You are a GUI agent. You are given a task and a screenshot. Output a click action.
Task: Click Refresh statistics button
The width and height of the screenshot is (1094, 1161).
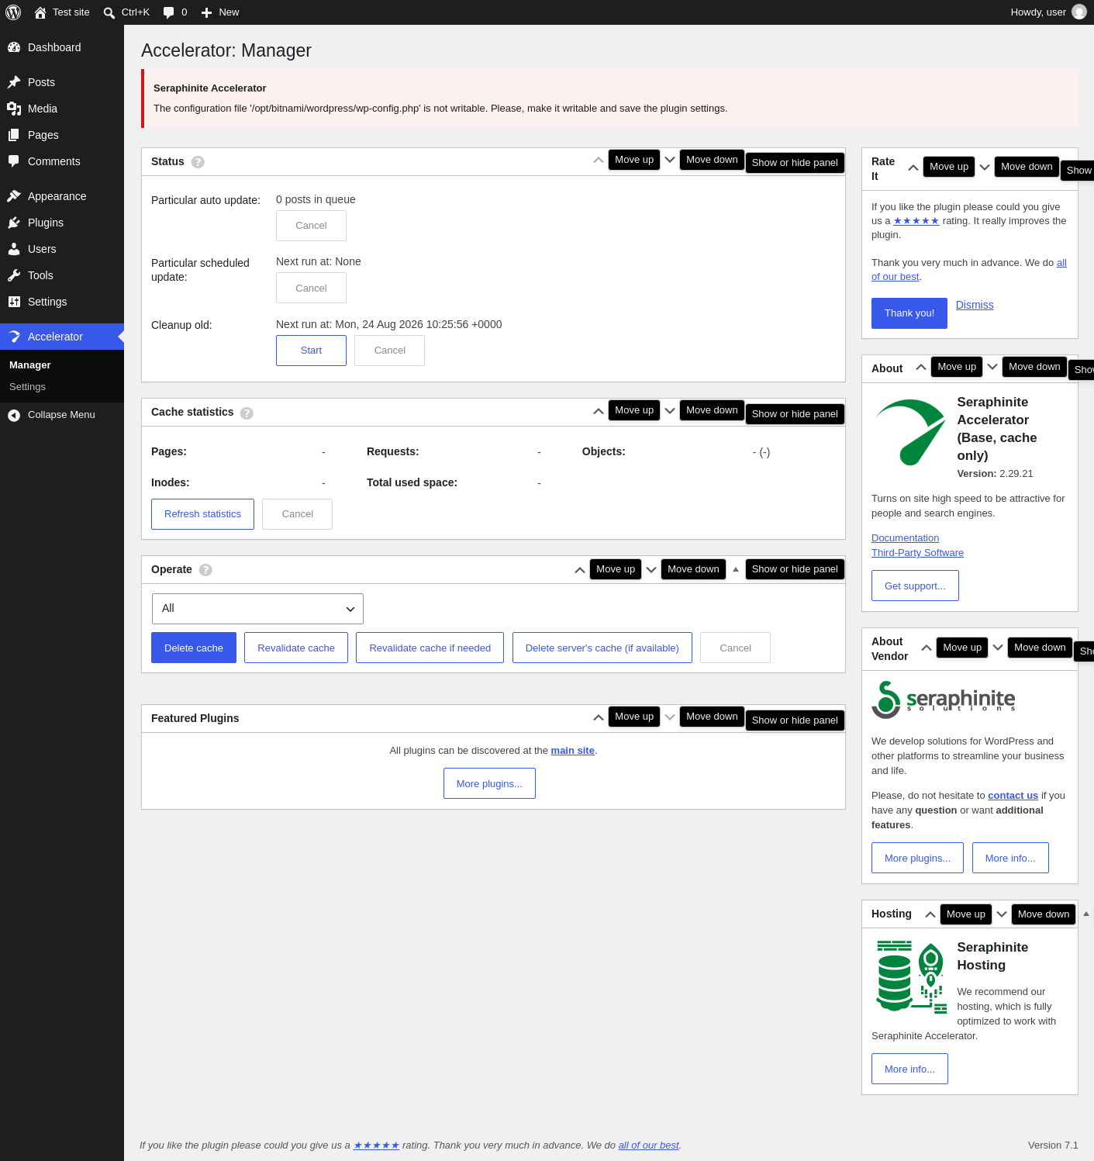coord(202,514)
